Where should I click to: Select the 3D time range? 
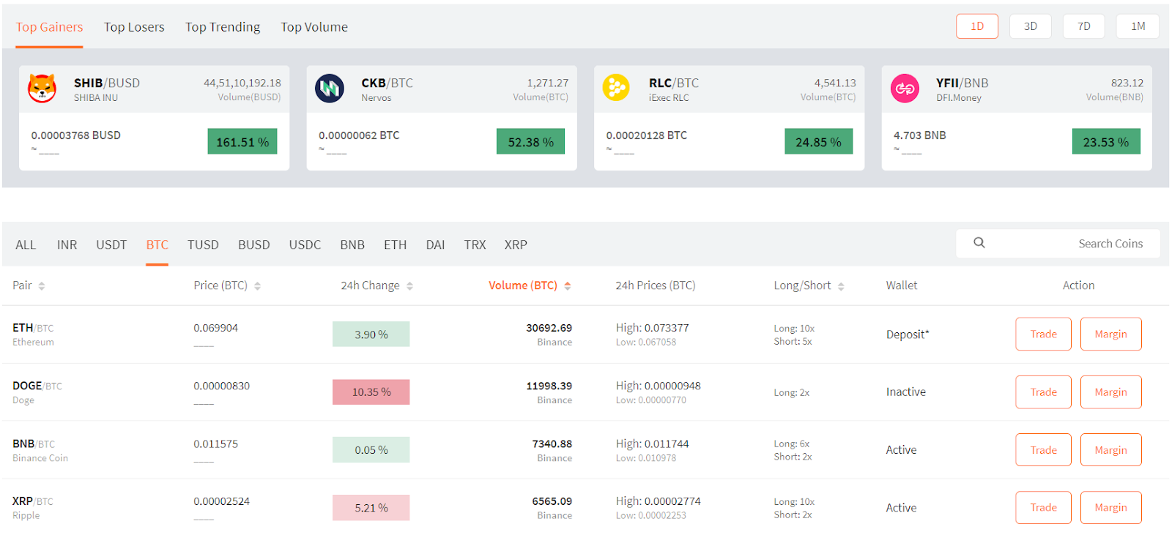[x=1031, y=26]
